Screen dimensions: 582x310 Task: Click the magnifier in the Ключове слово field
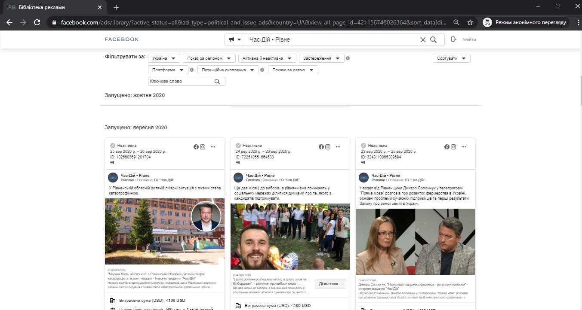(217, 81)
